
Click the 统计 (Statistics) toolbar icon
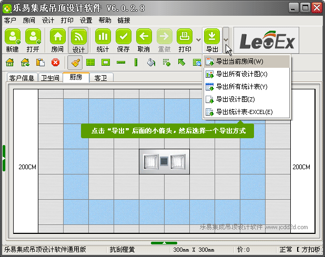(103, 36)
